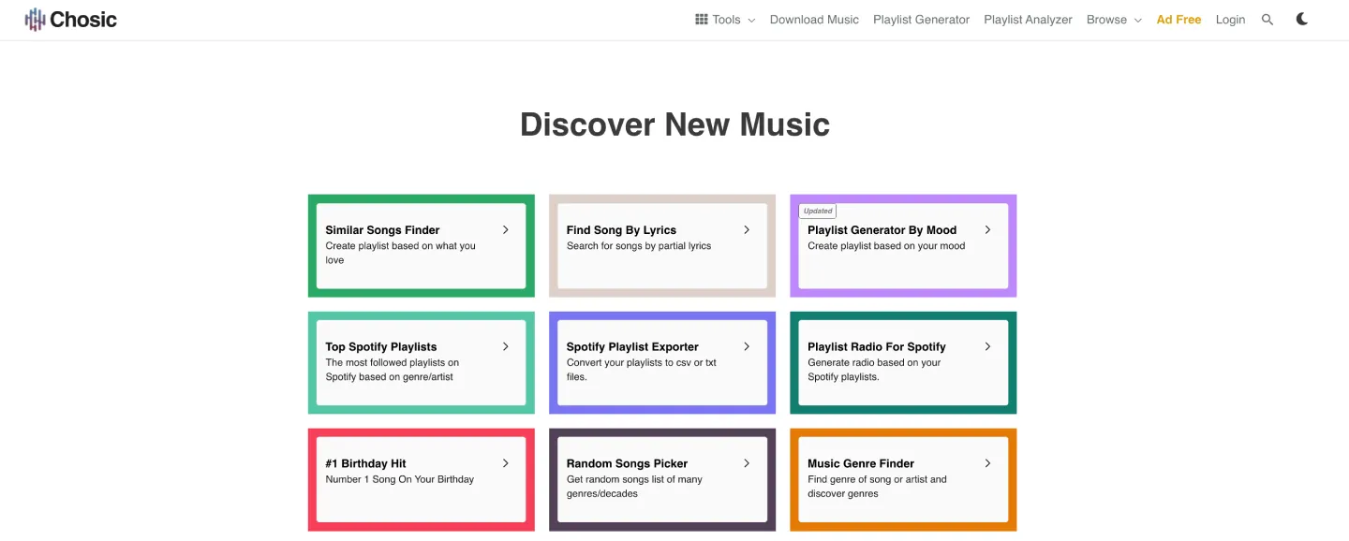Screen dimensions: 1349x541
Task: Open Find Song By Lyrics title
Action: click(621, 230)
